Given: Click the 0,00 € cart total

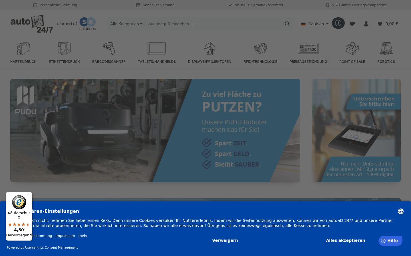Looking at the screenshot, I should (x=392, y=24).
